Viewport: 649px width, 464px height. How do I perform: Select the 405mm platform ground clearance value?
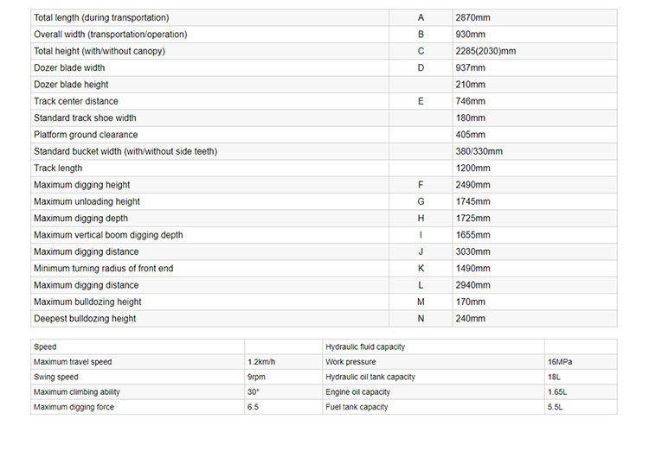[x=470, y=135]
